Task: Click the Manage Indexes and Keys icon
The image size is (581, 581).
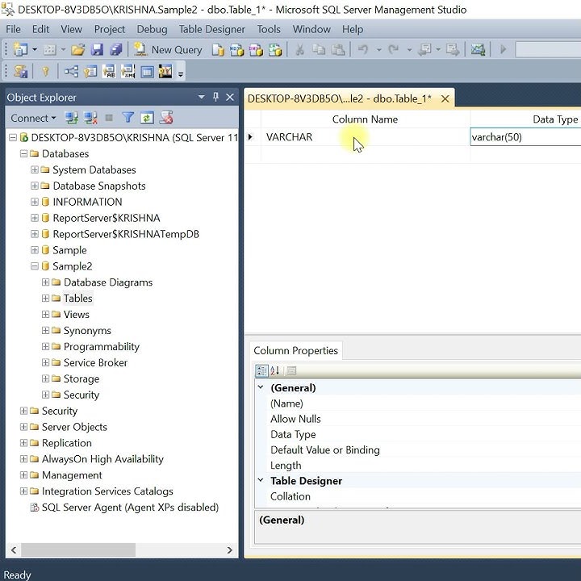Action: (x=90, y=71)
